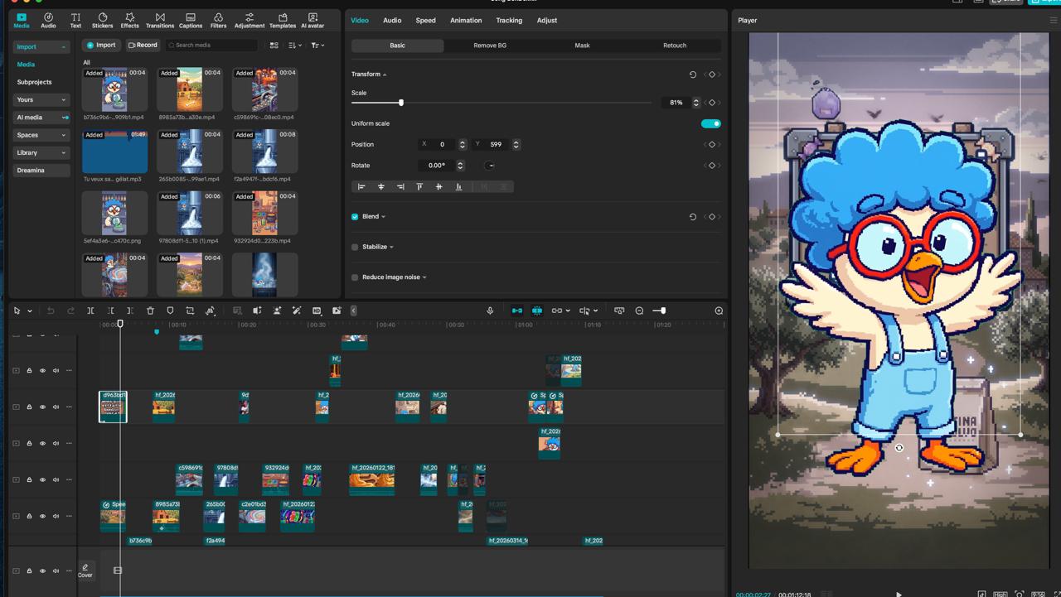
Task: Collapse the timeline toolbar with left chevron
Action: pos(353,311)
